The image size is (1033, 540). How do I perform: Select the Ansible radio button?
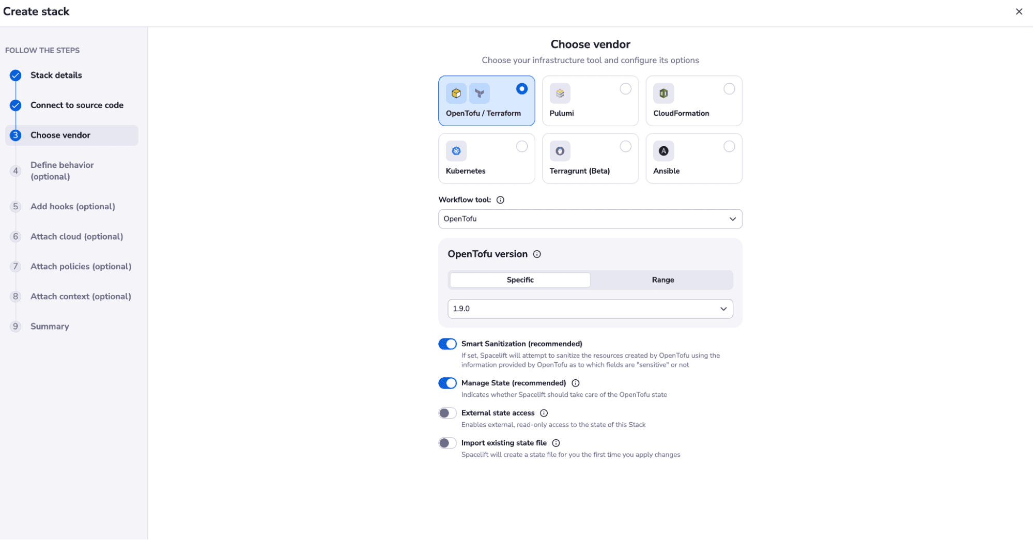tap(729, 147)
